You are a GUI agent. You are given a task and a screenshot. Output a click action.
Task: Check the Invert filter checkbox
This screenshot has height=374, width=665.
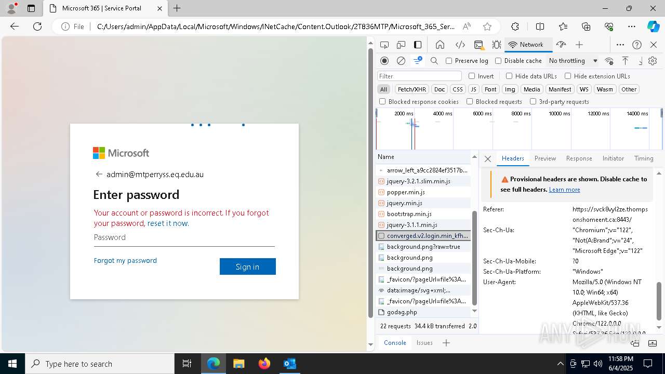(x=472, y=76)
